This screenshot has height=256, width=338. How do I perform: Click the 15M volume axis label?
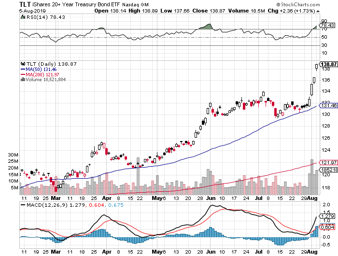tap(14, 175)
